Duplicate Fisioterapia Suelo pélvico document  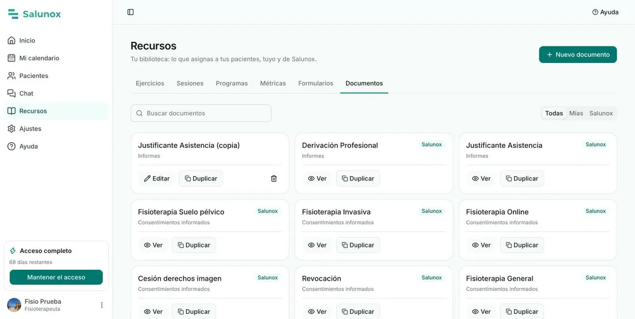[194, 245]
